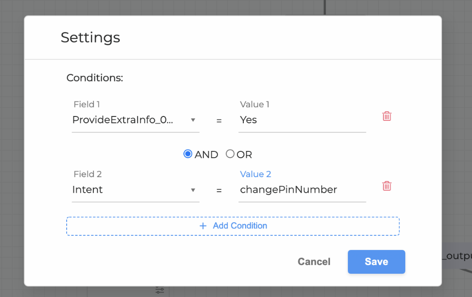
Task: Delete the ProvideExtraInfo condition row
Action: (x=387, y=116)
